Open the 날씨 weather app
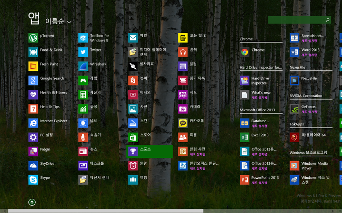The height and width of the screenshot is (213, 342). [83, 123]
